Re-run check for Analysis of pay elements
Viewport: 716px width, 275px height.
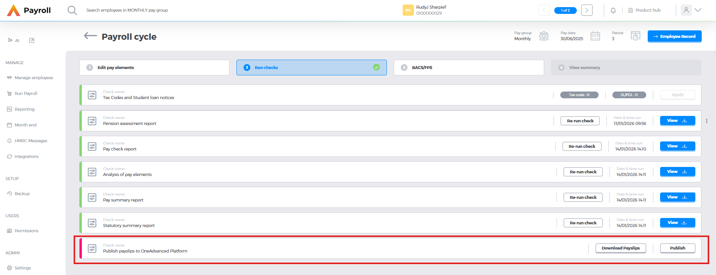[583, 172]
